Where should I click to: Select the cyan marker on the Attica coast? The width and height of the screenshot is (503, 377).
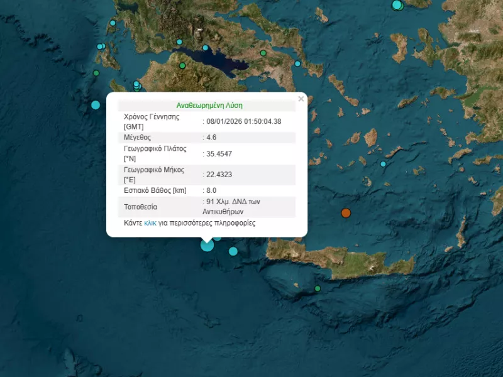coord(297,63)
